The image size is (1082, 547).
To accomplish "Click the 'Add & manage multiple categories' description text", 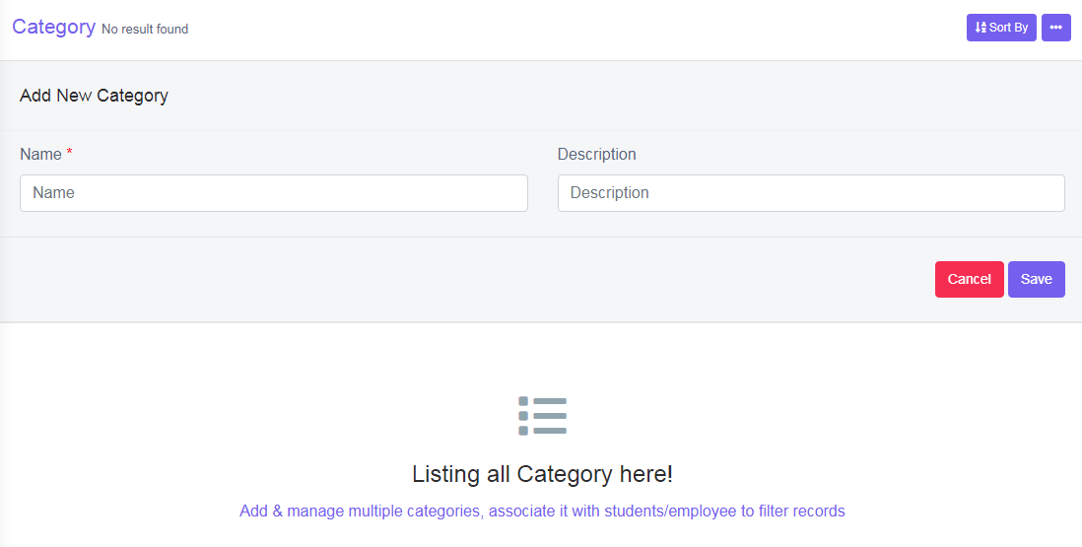I will pyautogui.click(x=542, y=512).
